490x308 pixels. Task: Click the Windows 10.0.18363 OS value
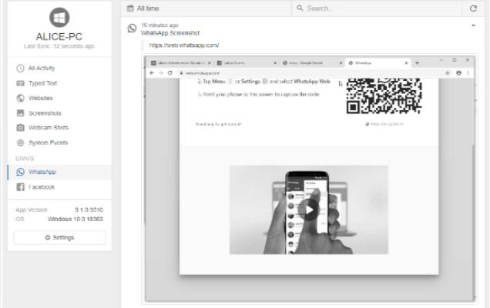point(76,219)
